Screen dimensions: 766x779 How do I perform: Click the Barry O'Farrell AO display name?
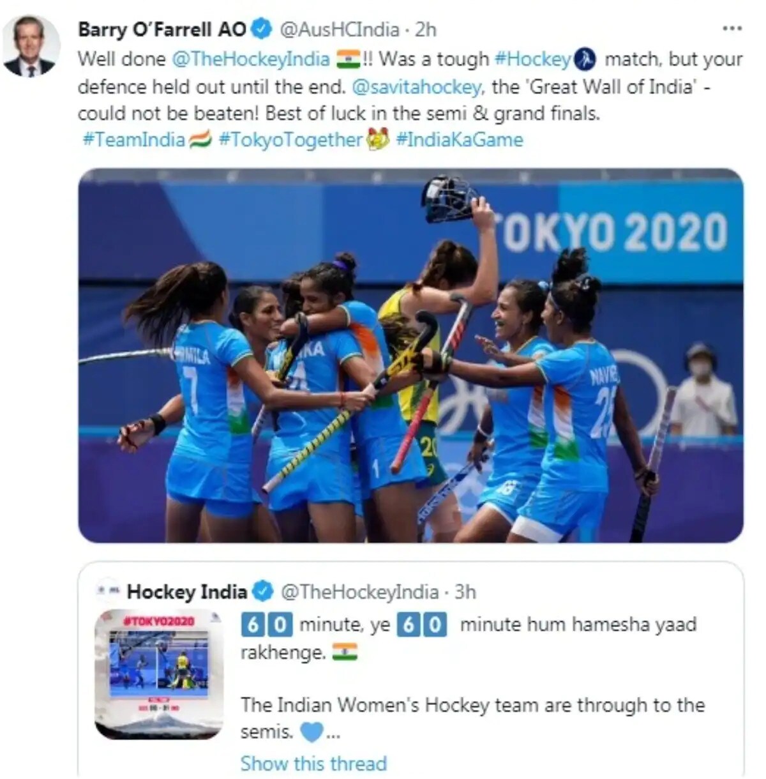click(162, 29)
